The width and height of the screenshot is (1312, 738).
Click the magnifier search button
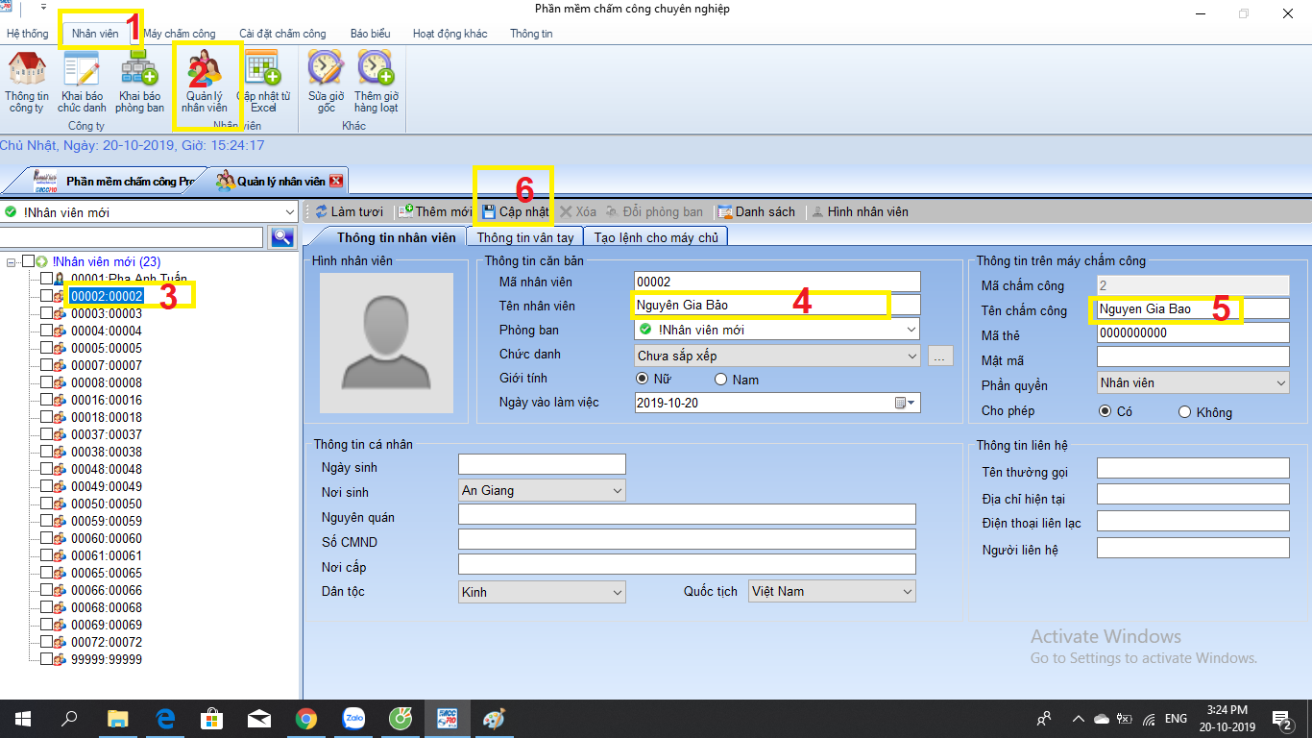pyautogui.click(x=282, y=237)
